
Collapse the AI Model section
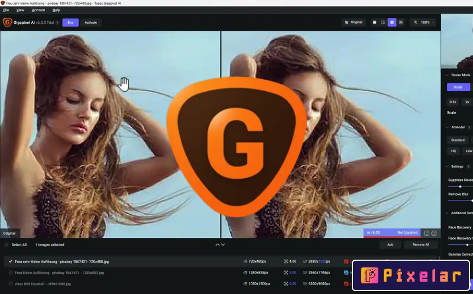[447, 127]
